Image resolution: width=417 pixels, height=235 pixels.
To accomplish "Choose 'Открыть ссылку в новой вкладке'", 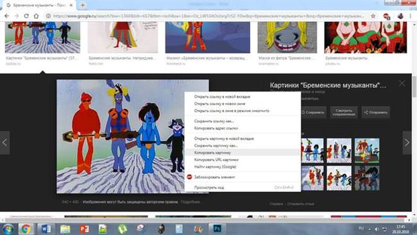I will (222, 97).
